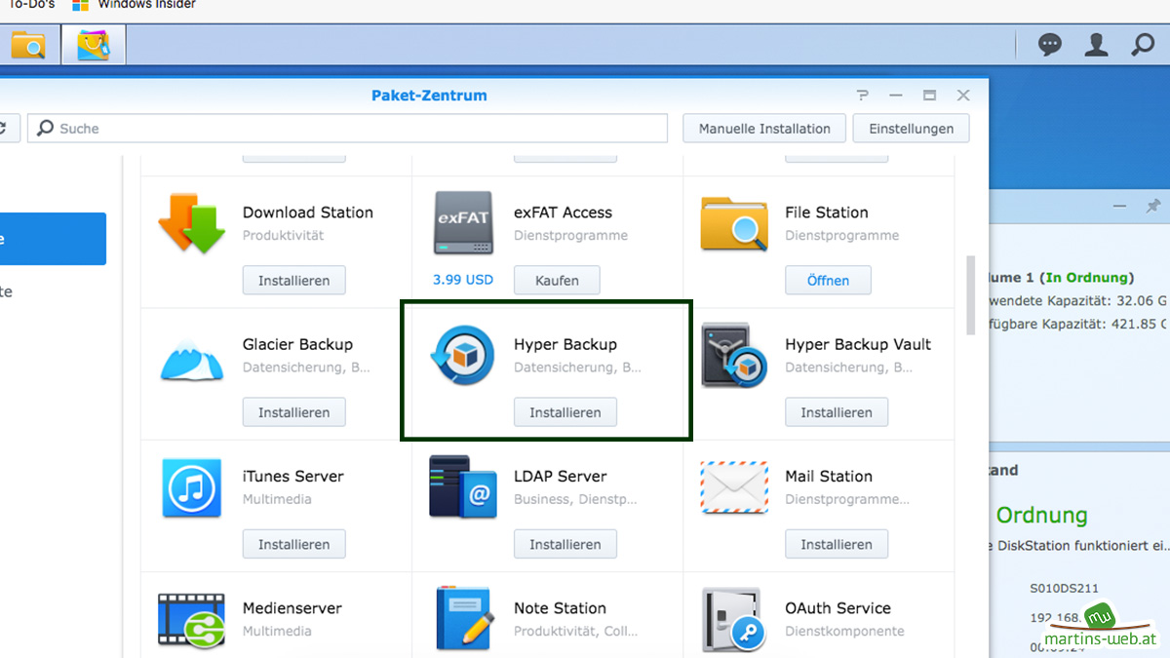1170x658 pixels.
Task: Click the Mail Station title
Action: tap(829, 477)
